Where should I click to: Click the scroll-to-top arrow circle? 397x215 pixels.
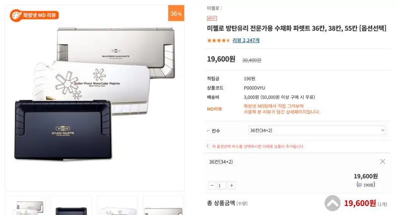coord(332,203)
